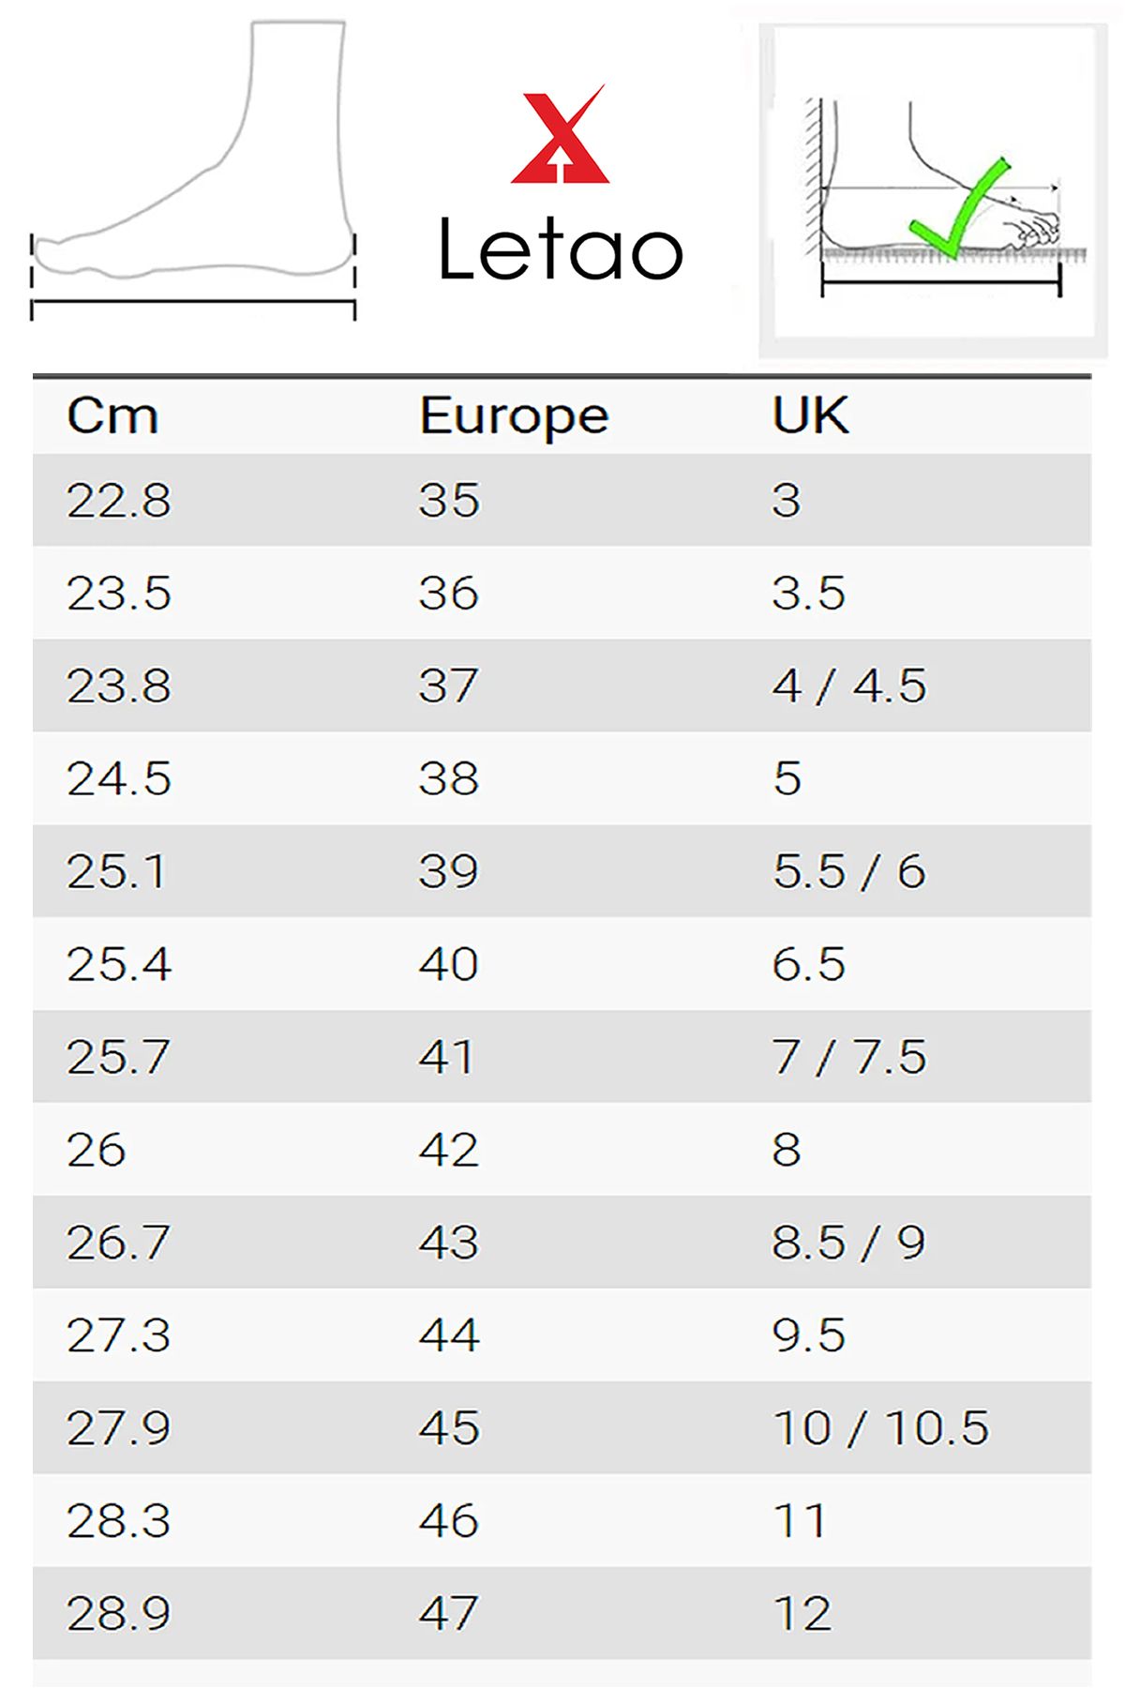Screen dimensions: 1125x1688
Task: Open the foot measuring guide image
Action: [933, 191]
